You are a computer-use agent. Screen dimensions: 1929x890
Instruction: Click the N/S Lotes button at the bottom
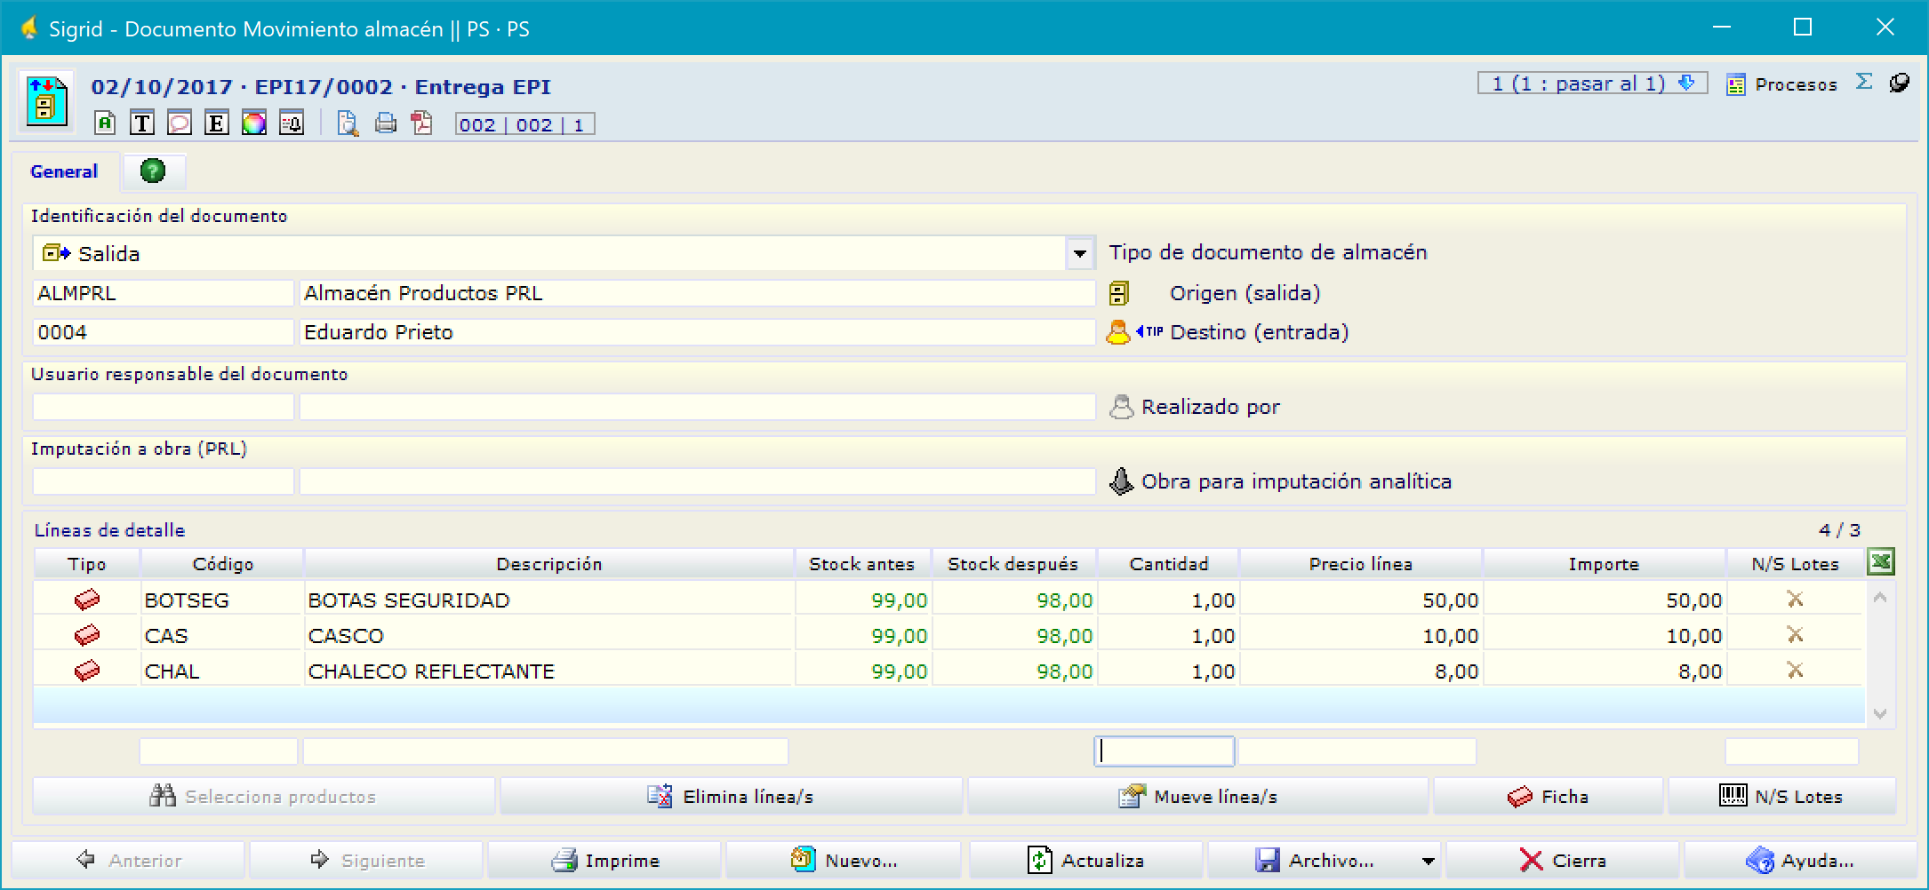[1781, 797]
